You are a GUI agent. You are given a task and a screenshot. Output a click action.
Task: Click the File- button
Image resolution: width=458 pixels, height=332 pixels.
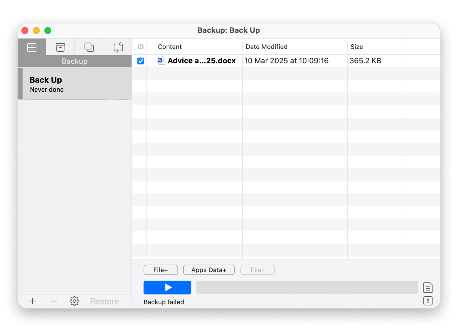click(x=257, y=270)
